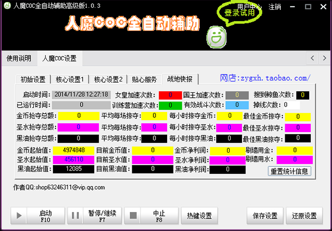This screenshot has height=231, width=332.
Task: Minimize the 人魔COC window
Action: click(292, 7)
